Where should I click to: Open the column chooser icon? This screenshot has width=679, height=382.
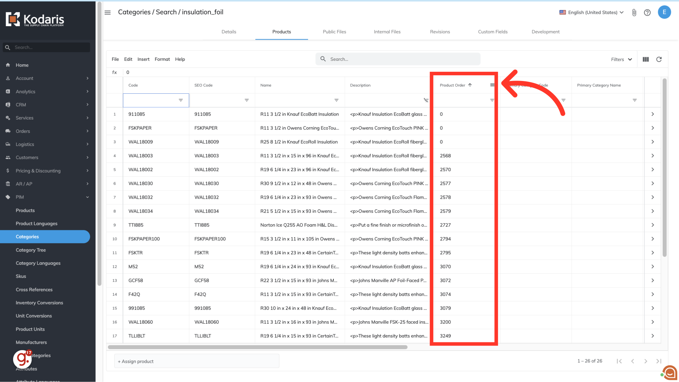646,59
